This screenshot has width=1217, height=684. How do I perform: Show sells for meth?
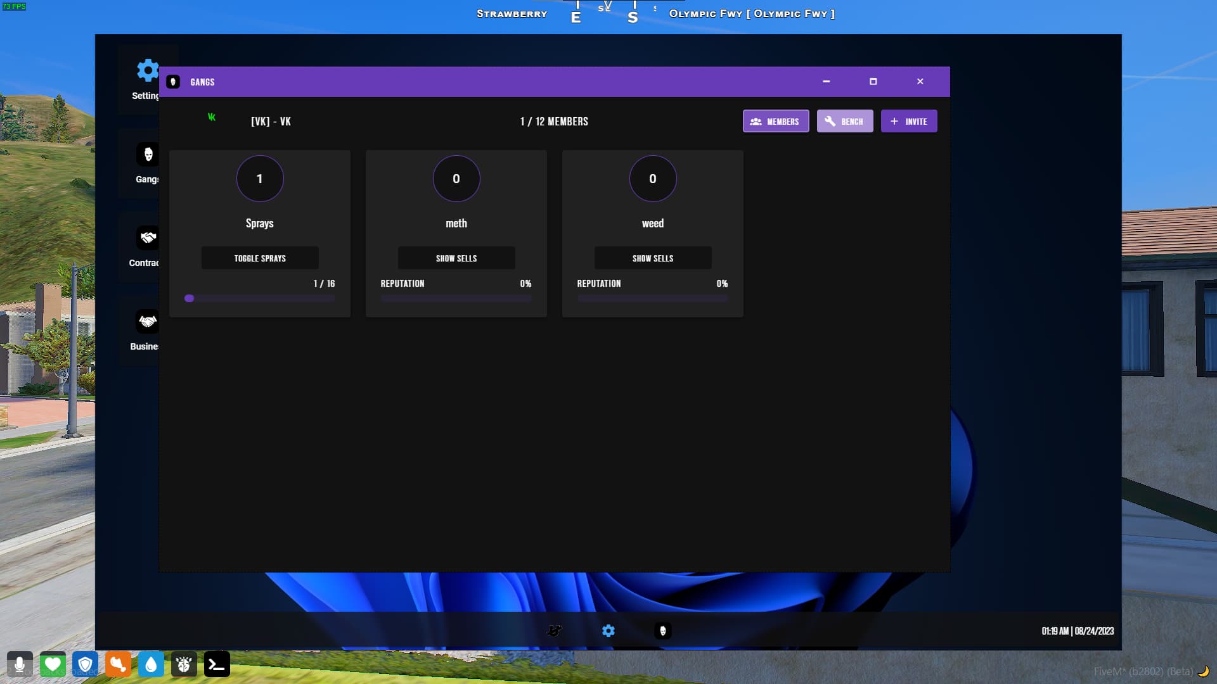point(456,258)
